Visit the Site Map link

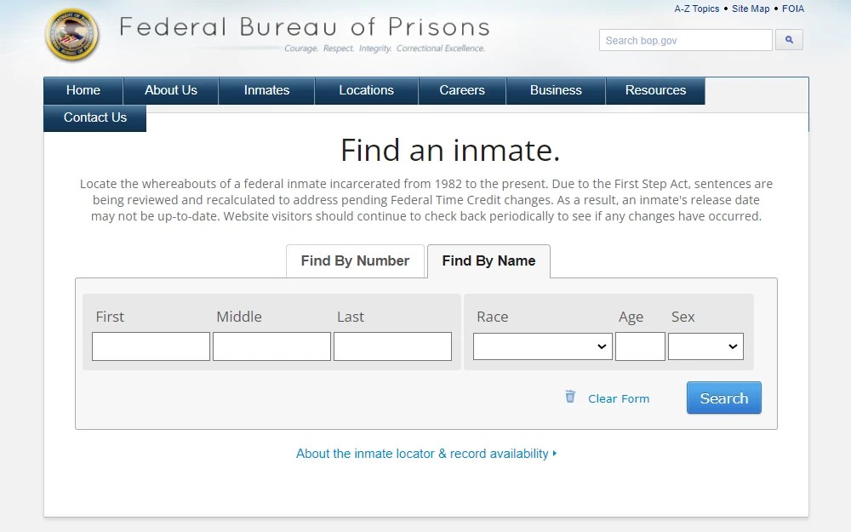pyautogui.click(x=750, y=9)
